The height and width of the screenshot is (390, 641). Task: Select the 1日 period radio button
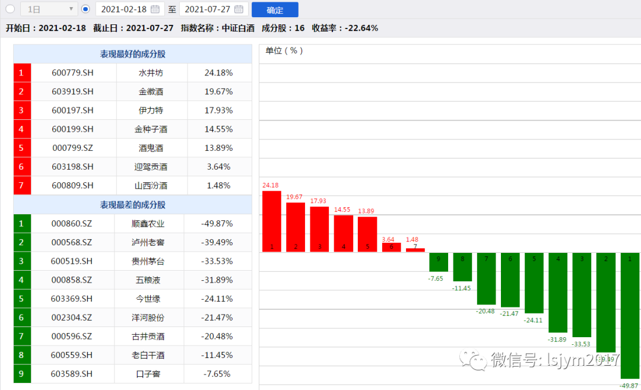pyautogui.click(x=10, y=9)
